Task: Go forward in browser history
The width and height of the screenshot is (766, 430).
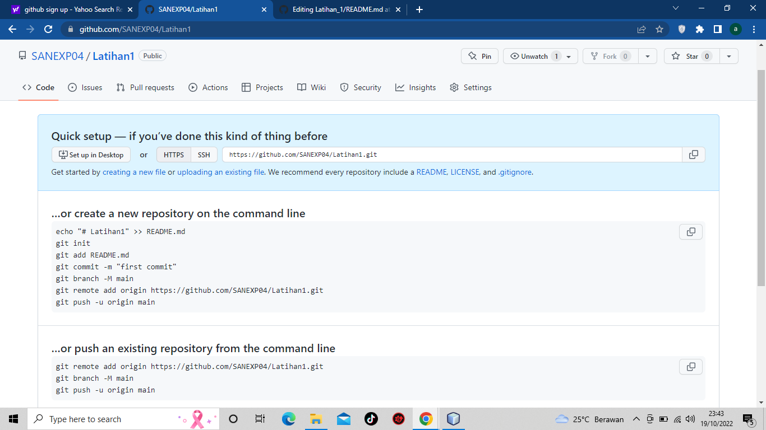Action: 30,29
